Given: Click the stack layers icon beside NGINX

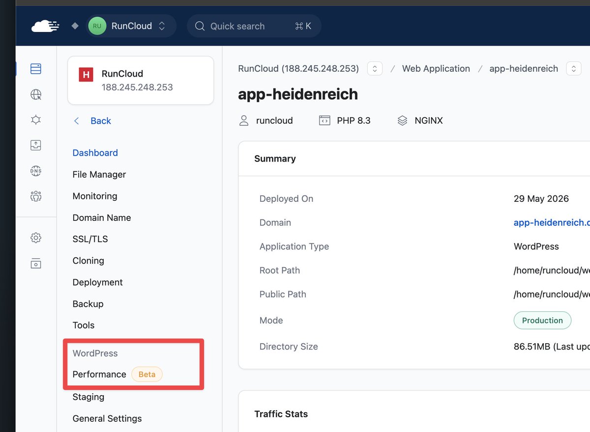Looking at the screenshot, I should pos(402,120).
